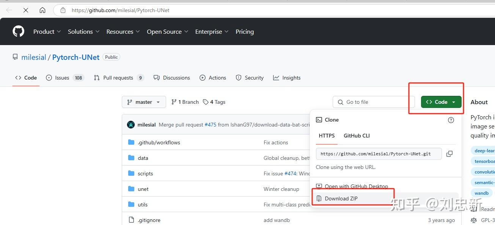Expand the green Code dropdown
The width and height of the screenshot is (495, 225).
tap(441, 102)
